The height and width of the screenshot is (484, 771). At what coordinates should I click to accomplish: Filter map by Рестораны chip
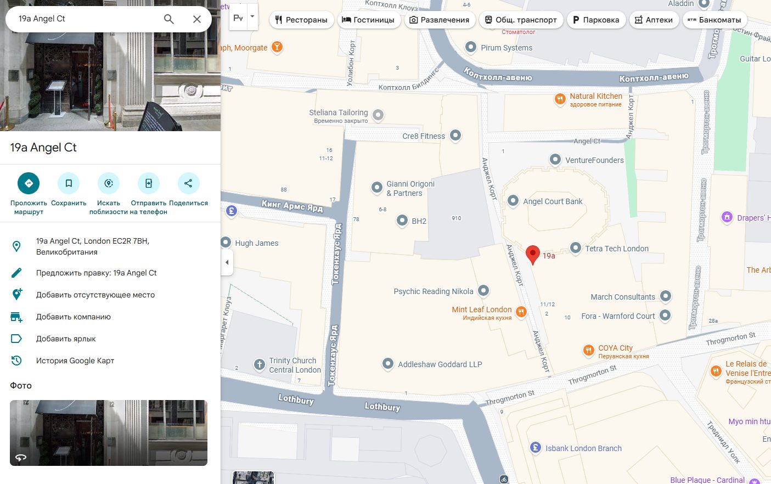point(301,20)
